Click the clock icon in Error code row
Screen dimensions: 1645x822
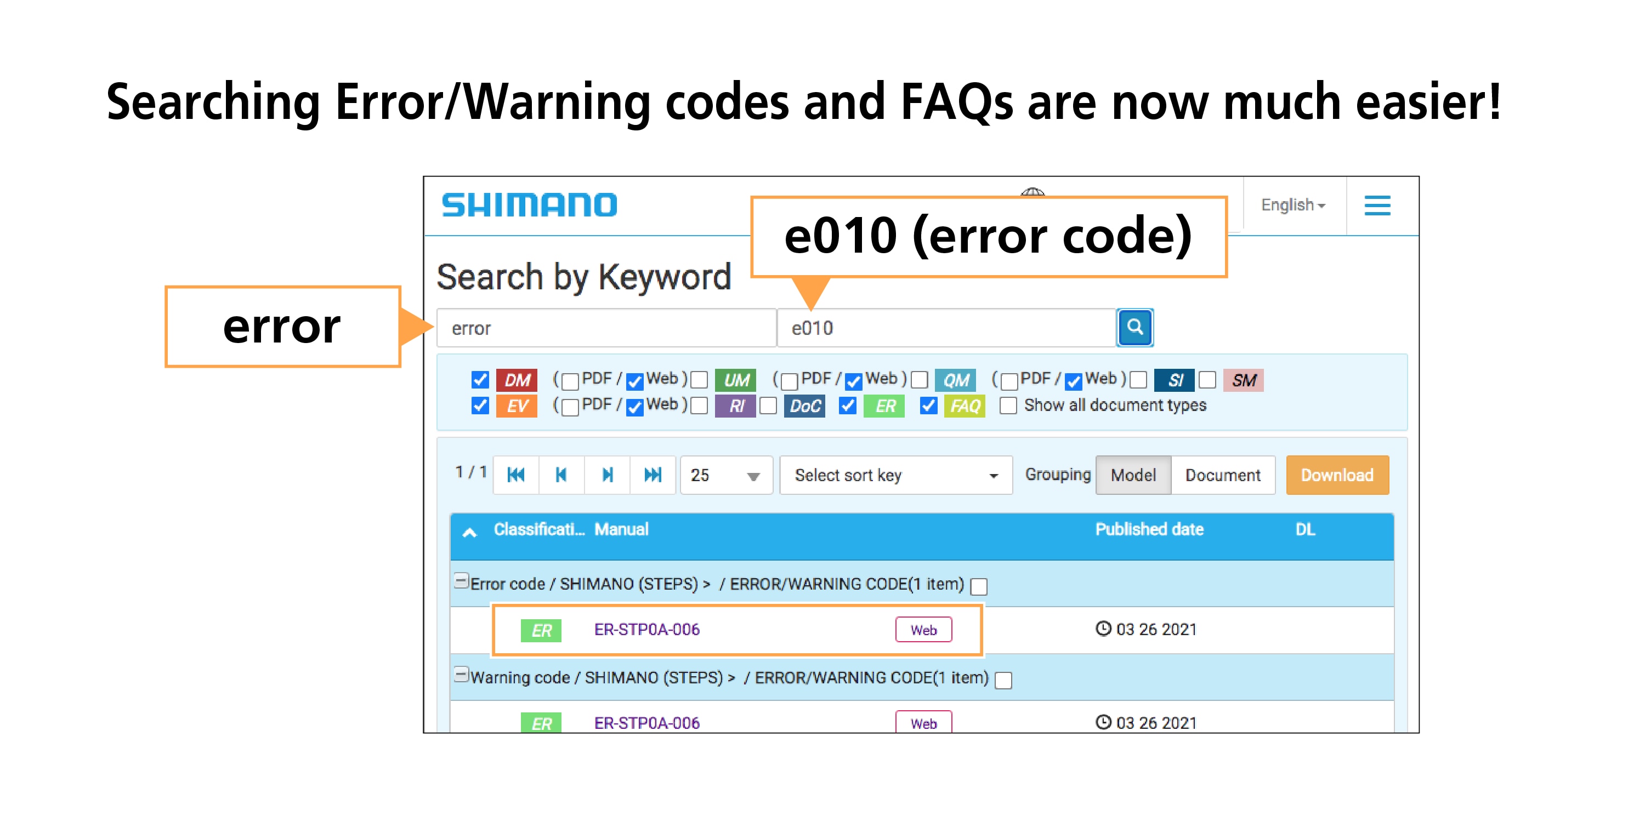(1103, 629)
